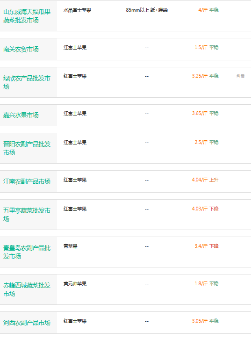
Task: Open 绿欣农产品批发市场 market page
Action: [27, 82]
